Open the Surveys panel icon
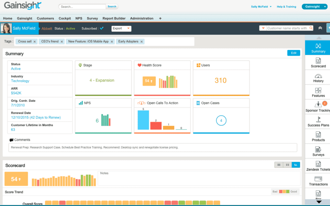The height and width of the screenshot is (206, 330). coord(318,151)
